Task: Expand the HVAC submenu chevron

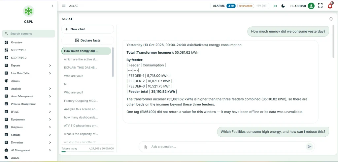Action: tap(50, 112)
